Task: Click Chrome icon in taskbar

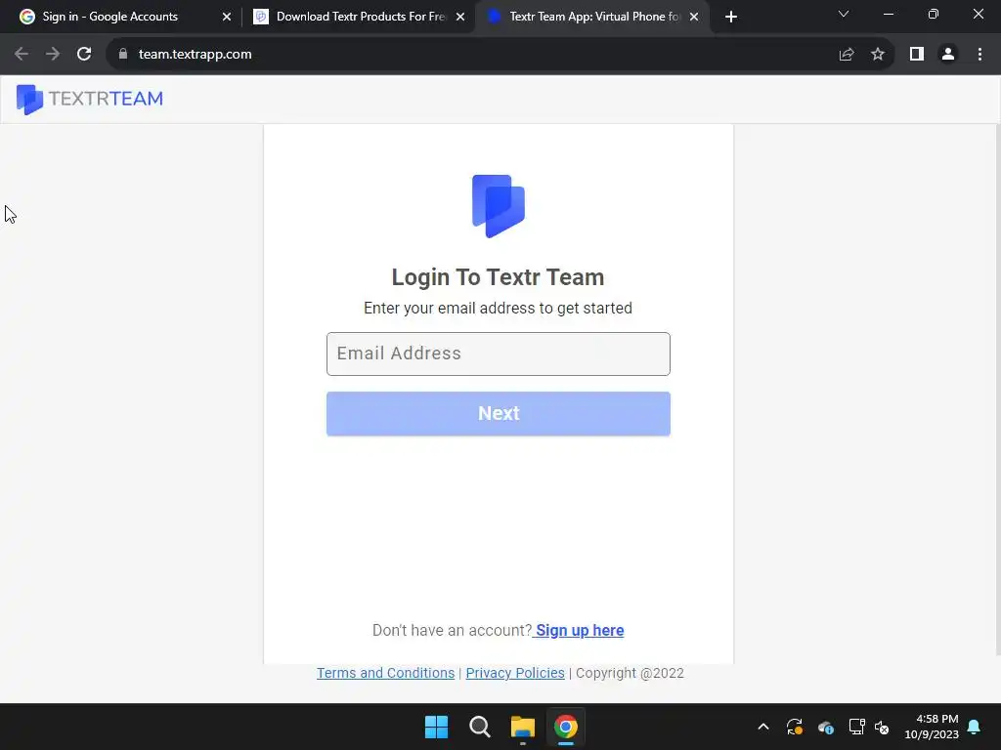Action: point(566,727)
